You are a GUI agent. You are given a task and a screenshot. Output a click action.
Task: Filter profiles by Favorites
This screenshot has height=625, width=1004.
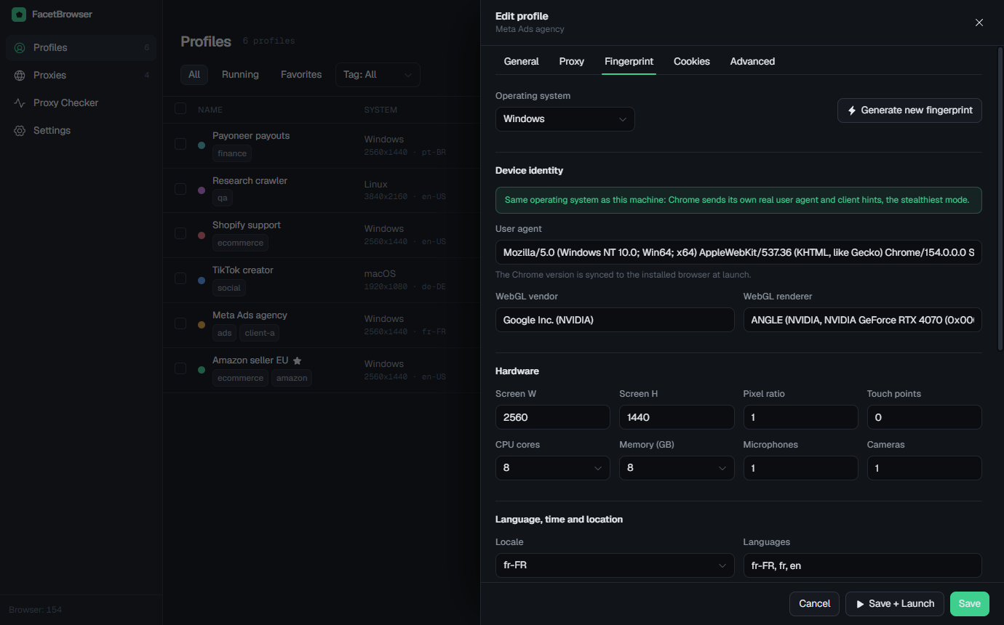tap(301, 75)
